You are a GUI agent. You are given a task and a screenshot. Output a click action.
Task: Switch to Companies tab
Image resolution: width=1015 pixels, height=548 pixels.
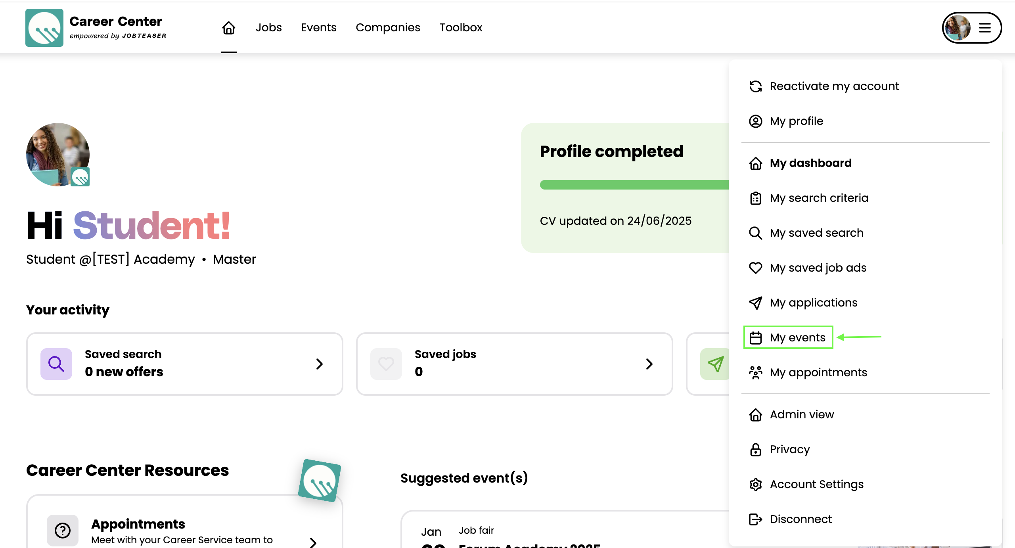(387, 28)
